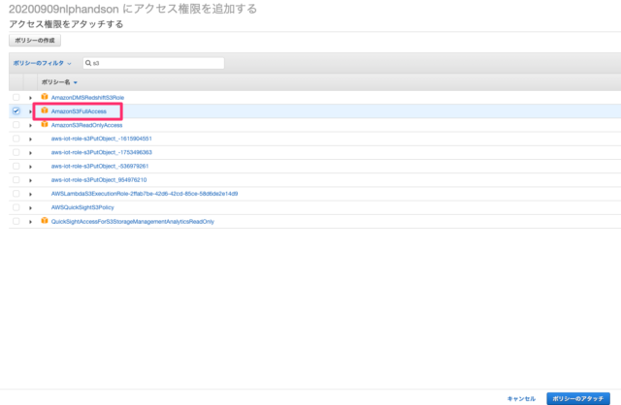The image size is (621, 405).
Task: Open the ポリシーのフィルタ dropdown
Action: point(42,63)
